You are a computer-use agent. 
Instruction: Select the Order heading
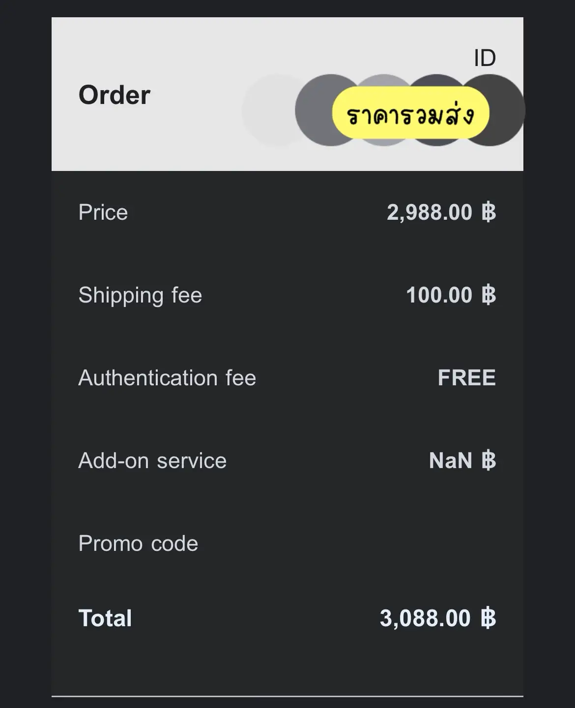[115, 95]
